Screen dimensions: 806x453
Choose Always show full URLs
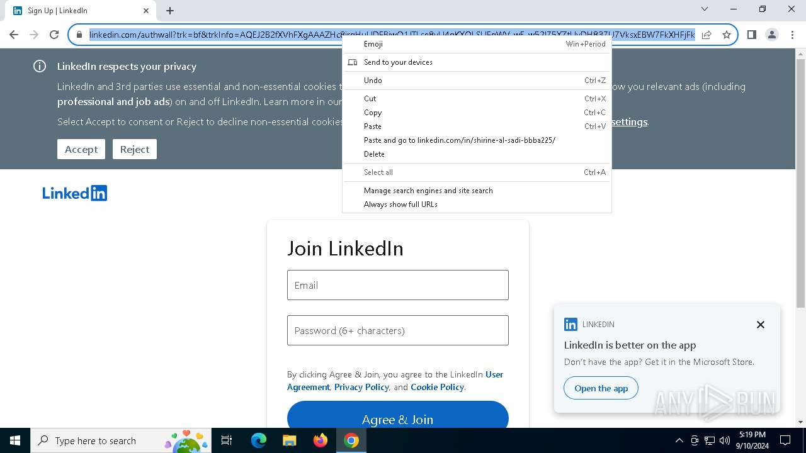coord(477,204)
